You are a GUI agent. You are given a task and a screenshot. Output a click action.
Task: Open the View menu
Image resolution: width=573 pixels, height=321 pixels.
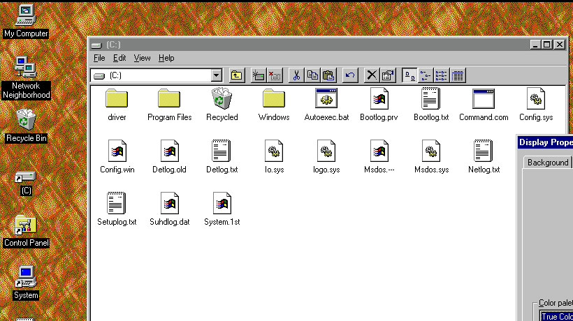tap(142, 58)
